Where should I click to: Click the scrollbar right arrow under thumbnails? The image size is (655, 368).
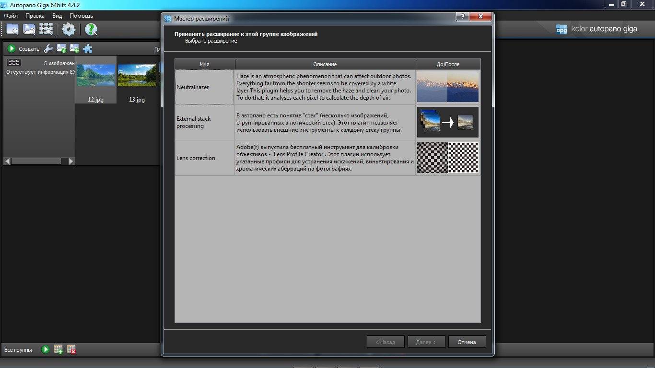pyautogui.click(x=71, y=161)
